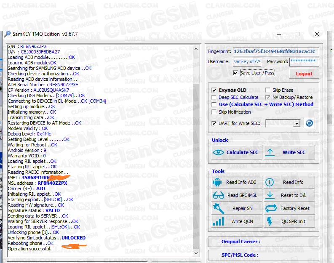Screen dimensions: 334x263
Task: Click the signal bars icon for Write QCN
Action: coord(218,221)
